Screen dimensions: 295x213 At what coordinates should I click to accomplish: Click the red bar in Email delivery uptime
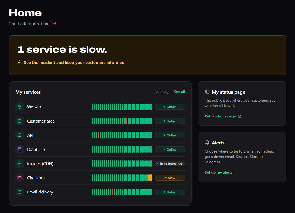pyautogui.click(x=113, y=192)
